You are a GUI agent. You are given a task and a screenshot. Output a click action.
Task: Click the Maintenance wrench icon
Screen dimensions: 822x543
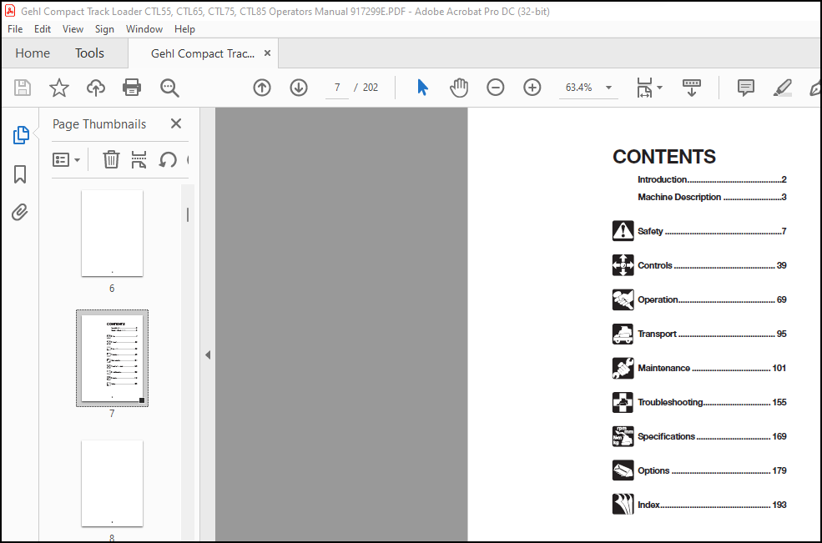coord(623,368)
